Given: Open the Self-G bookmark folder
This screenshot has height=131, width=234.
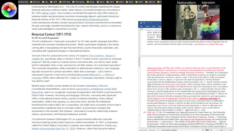Looking at the screenshot, I should click(x=139, y=2).
